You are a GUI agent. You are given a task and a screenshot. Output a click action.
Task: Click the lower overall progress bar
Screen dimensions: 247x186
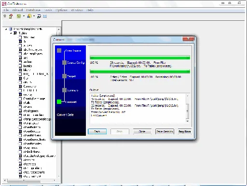coord(140,72)
